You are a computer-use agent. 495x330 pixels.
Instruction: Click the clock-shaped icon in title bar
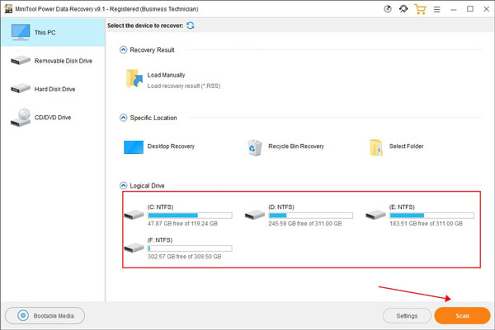click(389, 9)
